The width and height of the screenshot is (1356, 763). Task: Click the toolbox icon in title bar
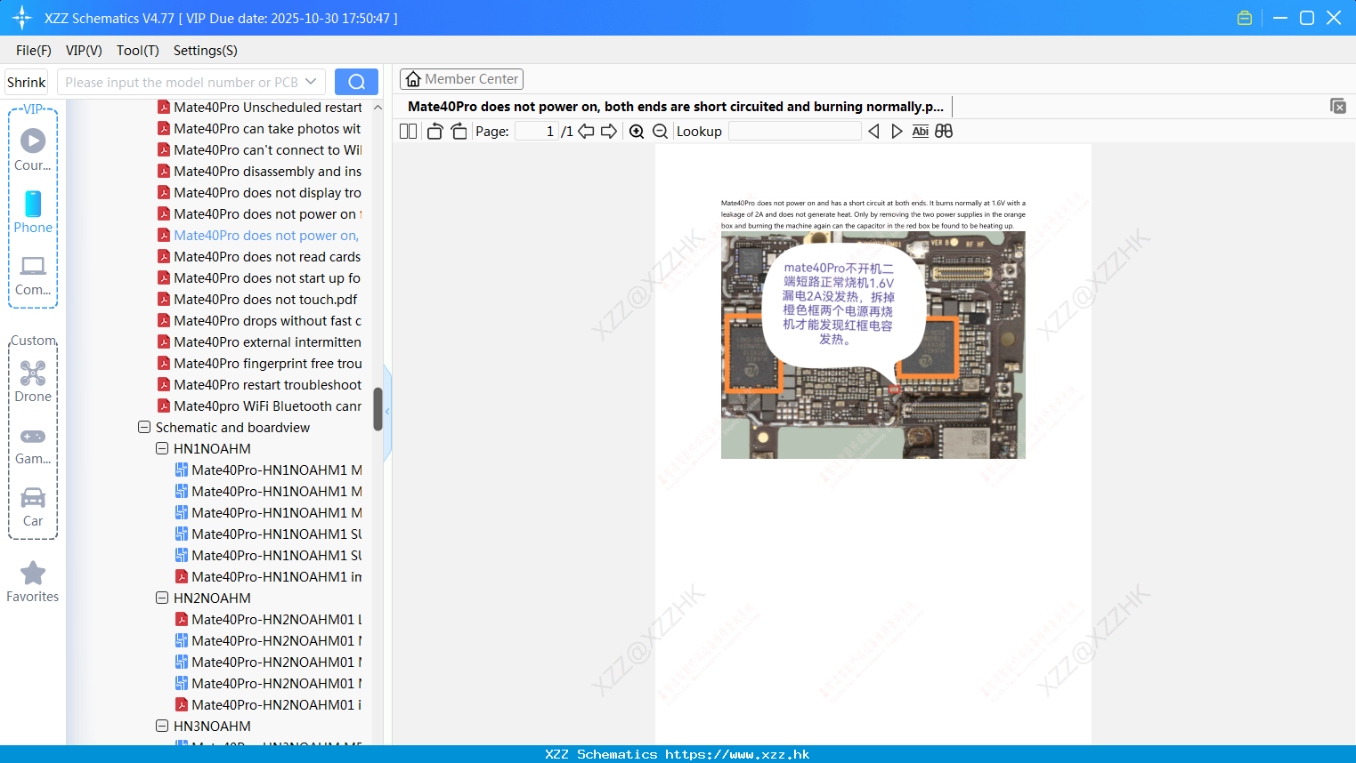coord(1245,18)
